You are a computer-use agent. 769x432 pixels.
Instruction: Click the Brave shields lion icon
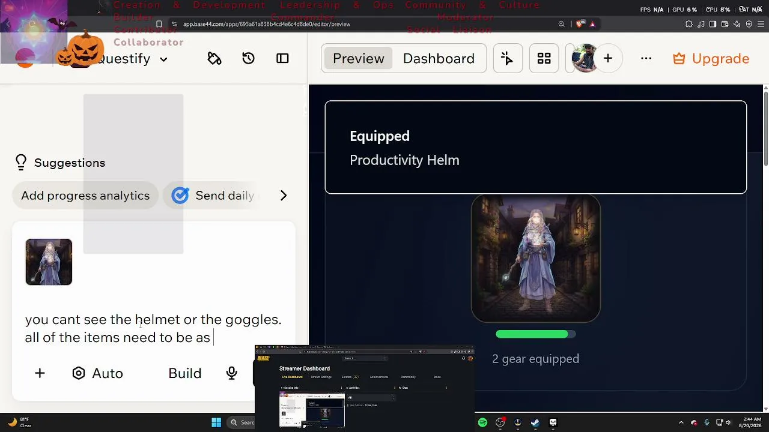(x=579, y=24)
